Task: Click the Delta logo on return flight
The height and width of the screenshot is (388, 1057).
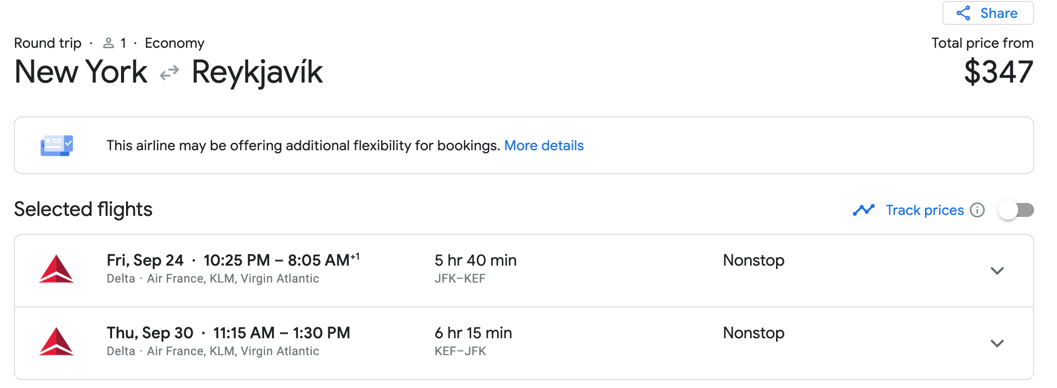Action: click(x=56, y=342)
